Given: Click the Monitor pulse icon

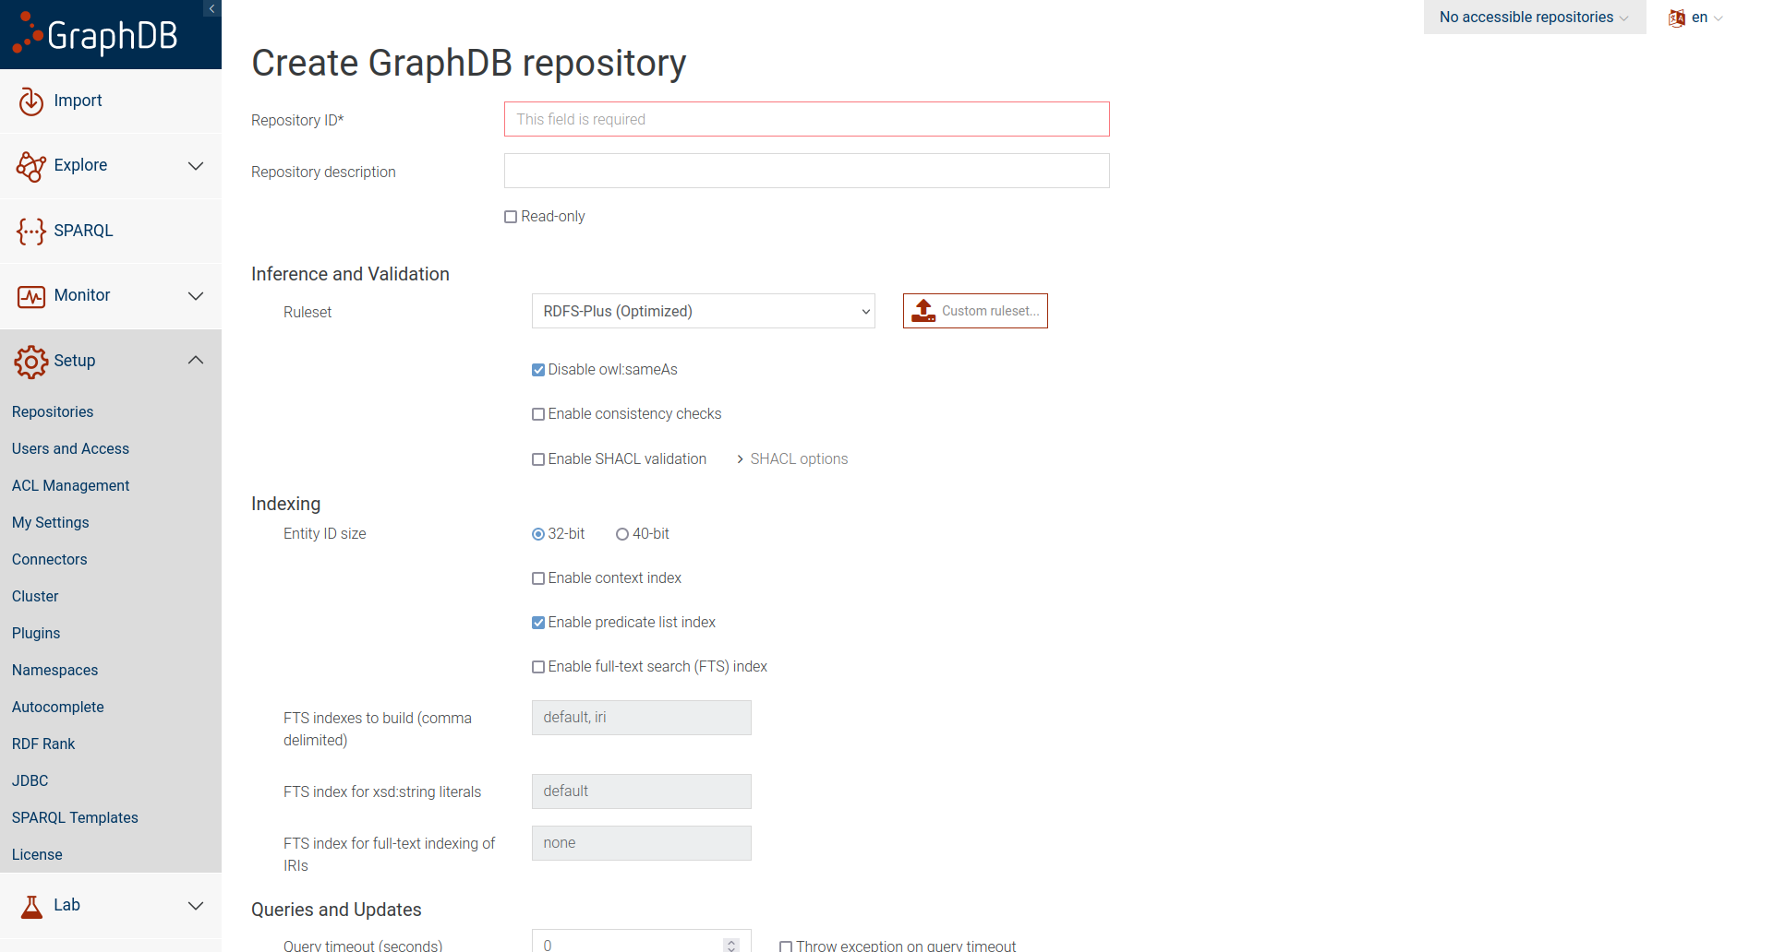Looking at the screenshot, I should tap(31, 296).
